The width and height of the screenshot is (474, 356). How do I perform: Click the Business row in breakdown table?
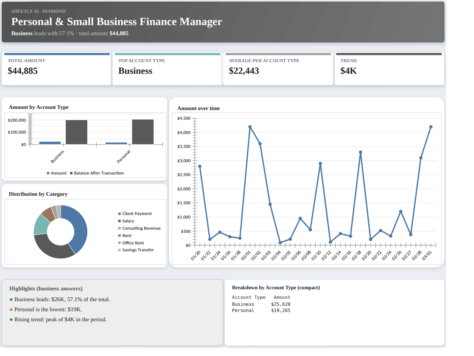click(x=261, y=304)
